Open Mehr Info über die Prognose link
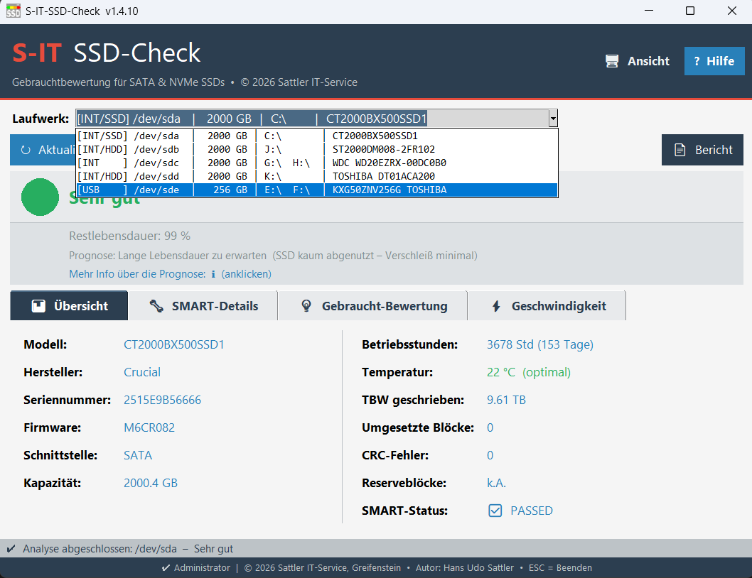This screenshot has width=752, height=578. (171, 274)
